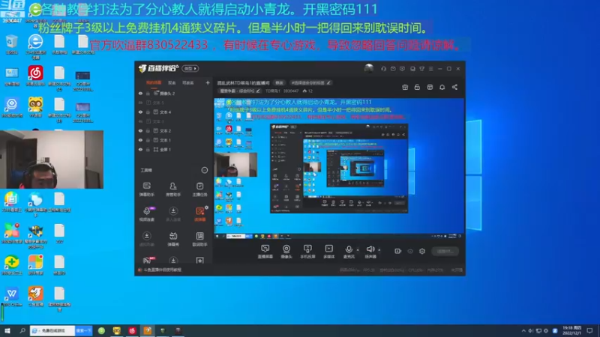Open customer service headset icon
Viewport: 600px width, 337px height.
pos(383,69)
